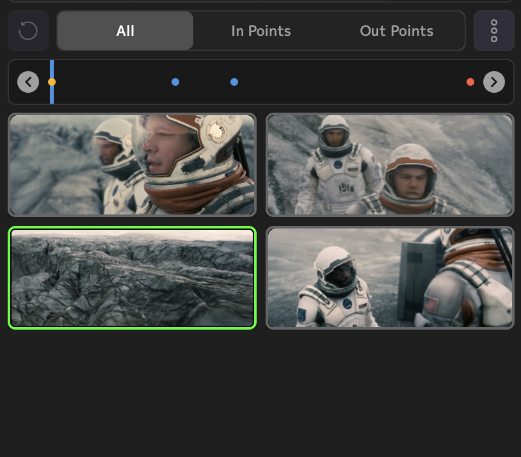Open the close-up helmet profile thumbnail

click(132, 164)
